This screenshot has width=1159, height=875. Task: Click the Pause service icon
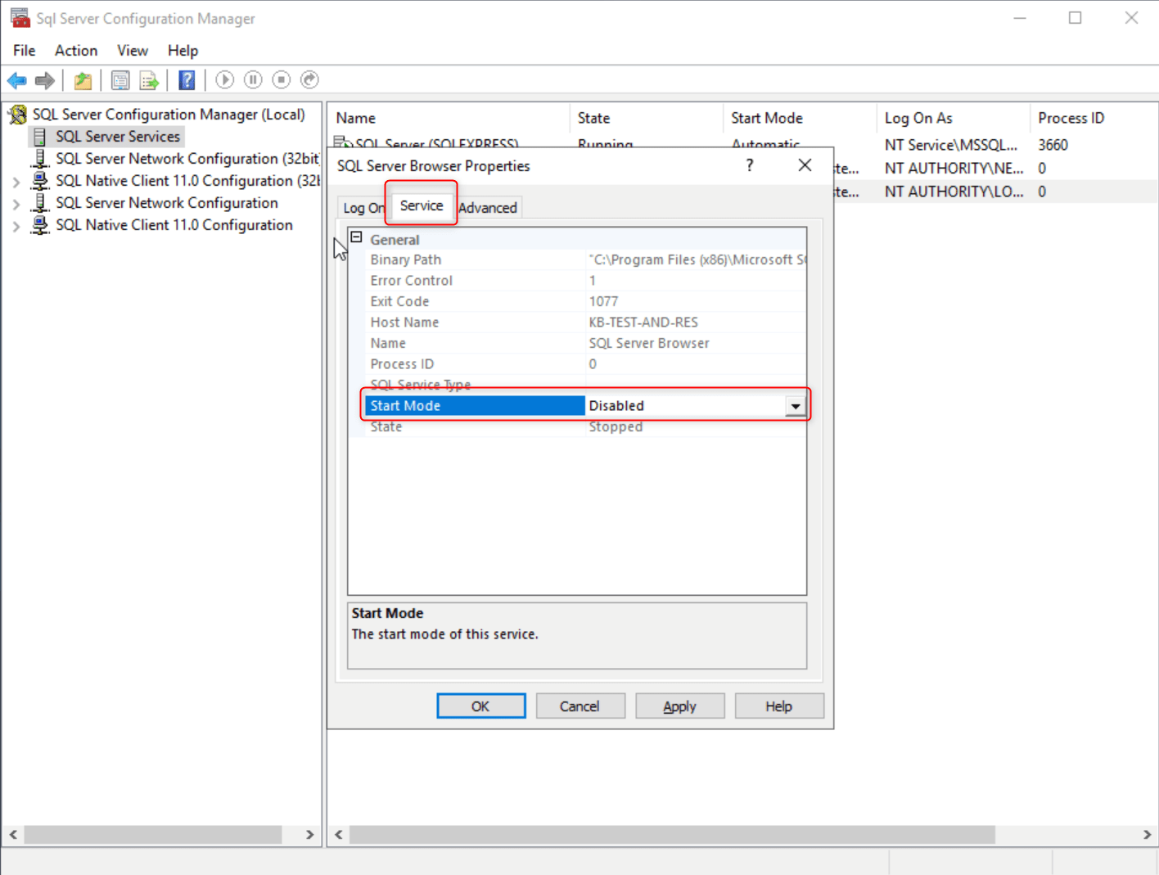(253, 79)
